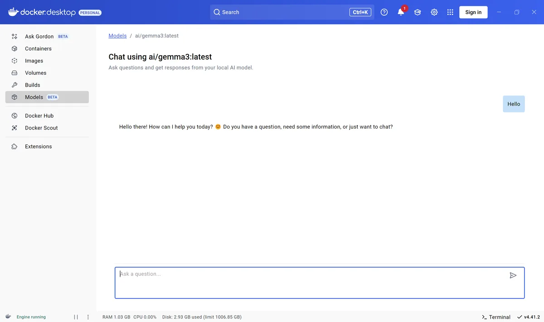Viewport: 544px width, 322px height.
Task: Click the Sign in button
Action: point(473,12)
